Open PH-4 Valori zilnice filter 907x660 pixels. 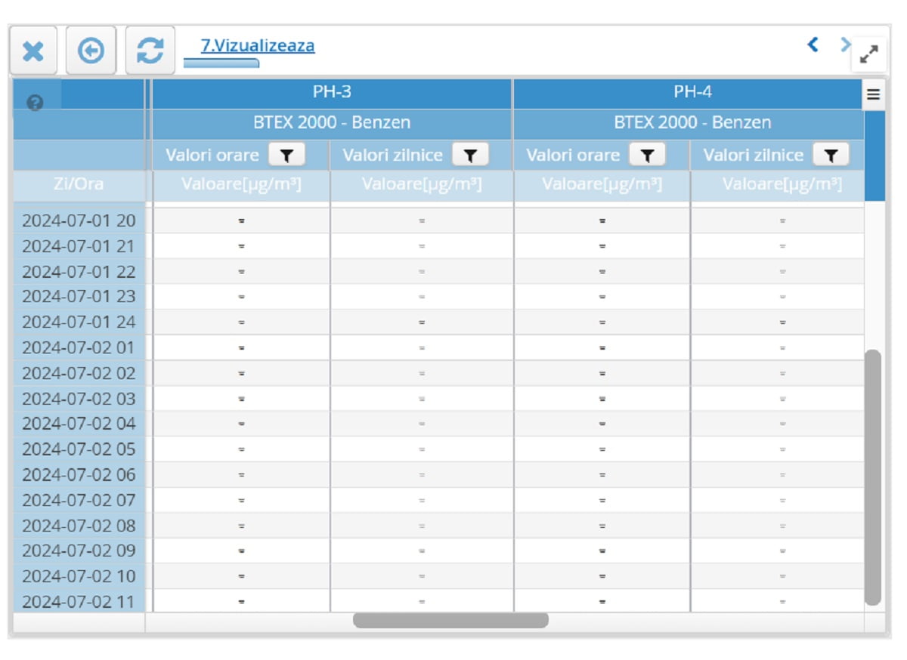click(831, 156)
